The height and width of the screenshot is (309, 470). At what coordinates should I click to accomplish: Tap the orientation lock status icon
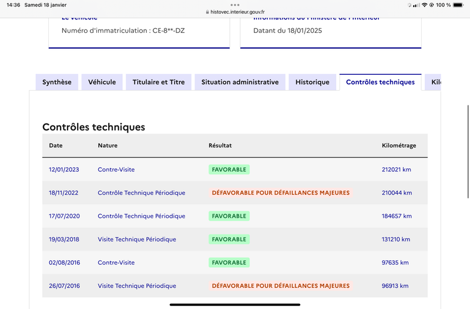(x=432, y=5)
